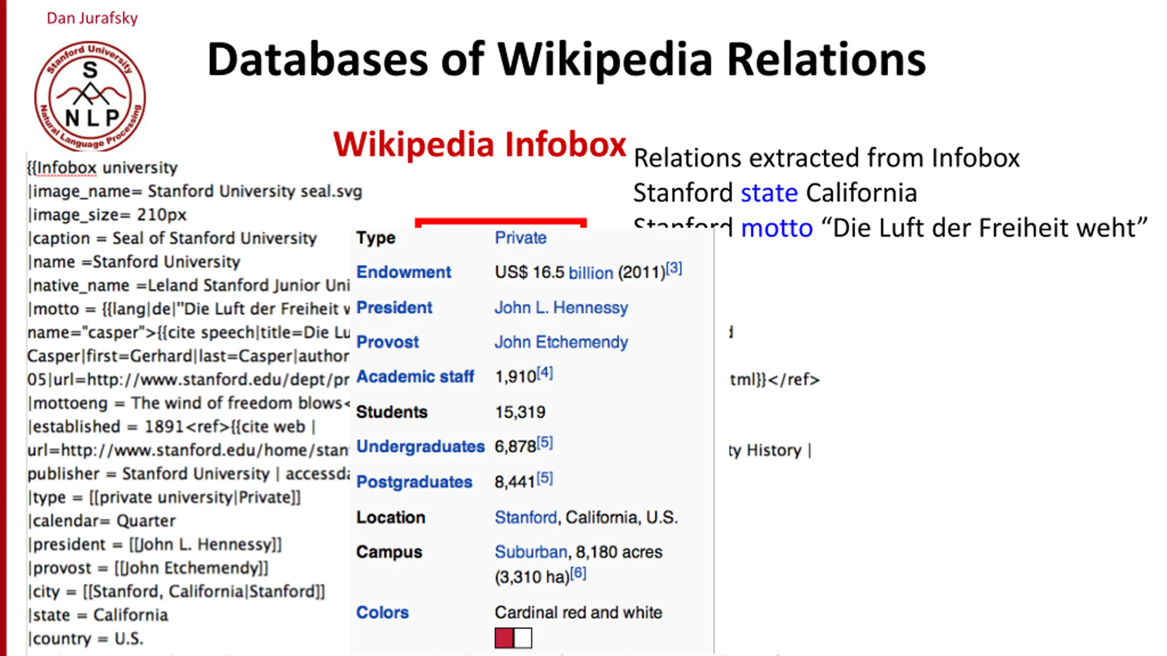Click the Private type link
The image size is (1167, 656).
(521, 238)
